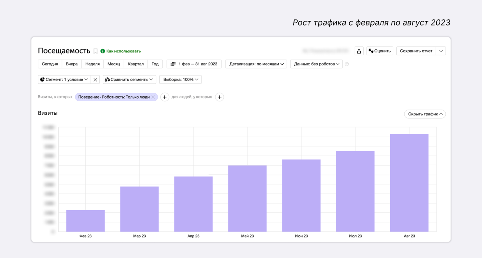Select the Неделя period tab
This screenshot has height=258, width=482.
coord(92,64)
